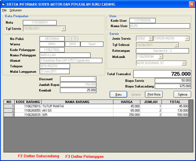Click the Nota input field
Screen dimensions: 196x161
[x=40, y=23]
